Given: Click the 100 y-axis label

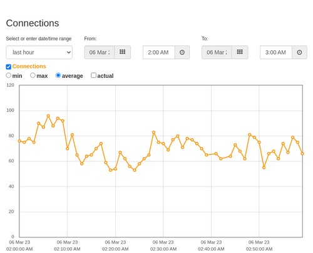Looking at the screenshot, I should (10, 110).
